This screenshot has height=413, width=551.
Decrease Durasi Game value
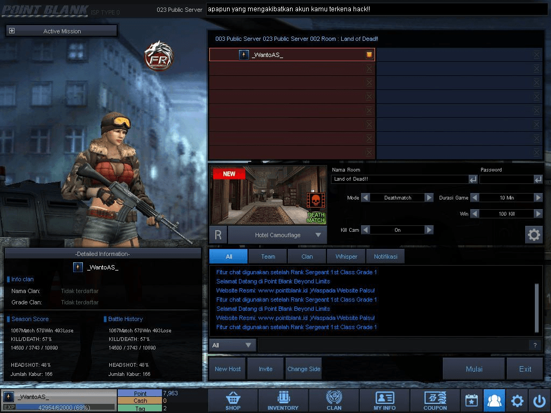(475, 198)
